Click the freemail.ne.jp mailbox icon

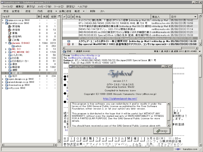pos(7,85)
